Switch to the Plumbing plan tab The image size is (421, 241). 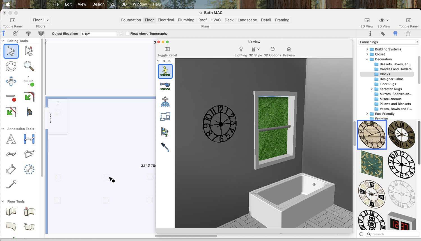click(x=186, y=20)
